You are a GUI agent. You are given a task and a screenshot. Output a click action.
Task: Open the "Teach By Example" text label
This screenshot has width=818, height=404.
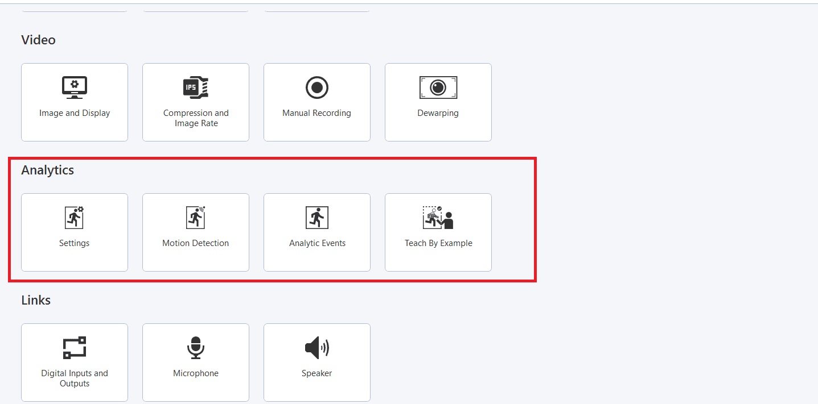(x=438, y=243)
